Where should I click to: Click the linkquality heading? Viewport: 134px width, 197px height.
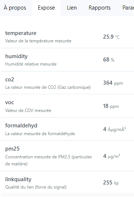point(18,179)
